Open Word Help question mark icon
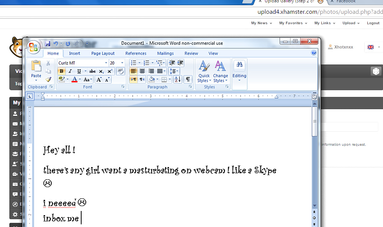The width and height of the screenshot is (383, 227). click(x=314, y=53)
